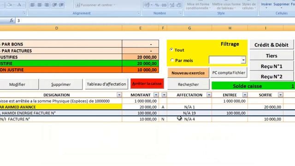Click orange 10 000,00 non justifié total

coord(140,70)
